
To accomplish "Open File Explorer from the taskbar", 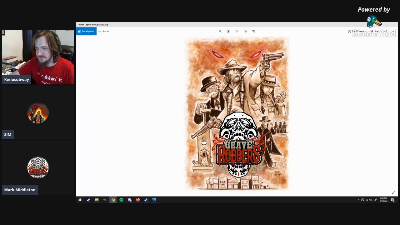I will pyautogui.click(x=97, y=200).
